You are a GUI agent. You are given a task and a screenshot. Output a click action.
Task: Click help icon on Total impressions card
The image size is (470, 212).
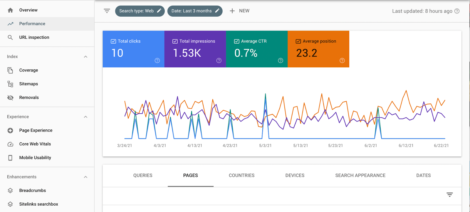coord(219,61)
